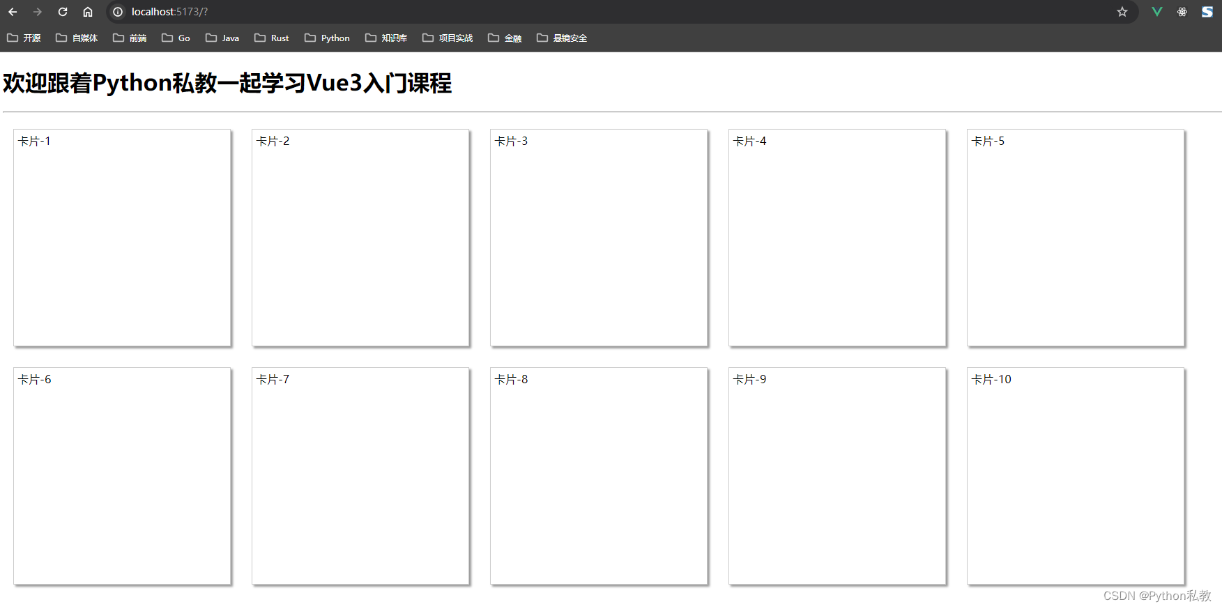The width and height of the screenshot is (1222, 609).
Task: Reload the page with the refresh icon
Action: [63, 12]
